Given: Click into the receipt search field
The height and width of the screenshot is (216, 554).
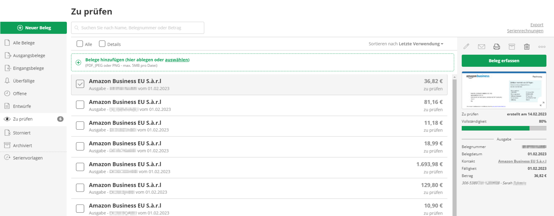Looking at the screenshot, I should tap(138, 28).
